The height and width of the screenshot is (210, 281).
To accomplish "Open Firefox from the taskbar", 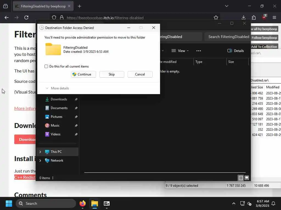I will pyautogui.click(x=83, y=203).
